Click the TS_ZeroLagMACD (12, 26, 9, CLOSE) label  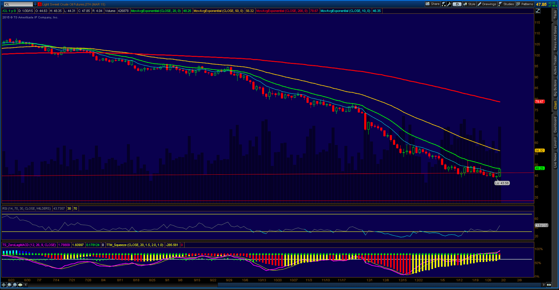tap(29, 245)
